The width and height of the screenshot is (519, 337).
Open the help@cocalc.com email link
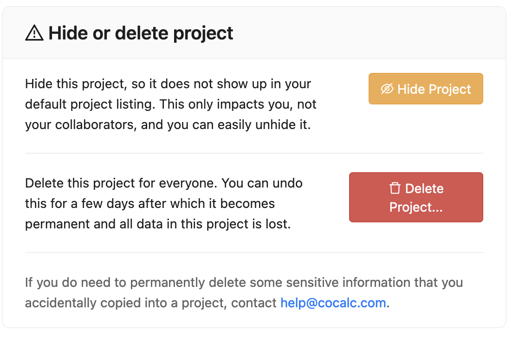click(x=333, y=303)
